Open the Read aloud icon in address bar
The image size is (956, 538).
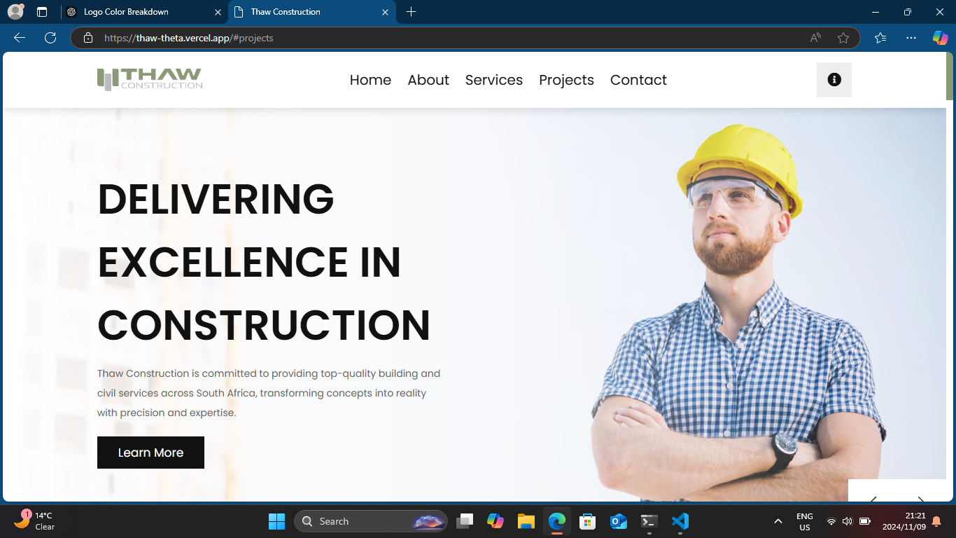[815, 38]
